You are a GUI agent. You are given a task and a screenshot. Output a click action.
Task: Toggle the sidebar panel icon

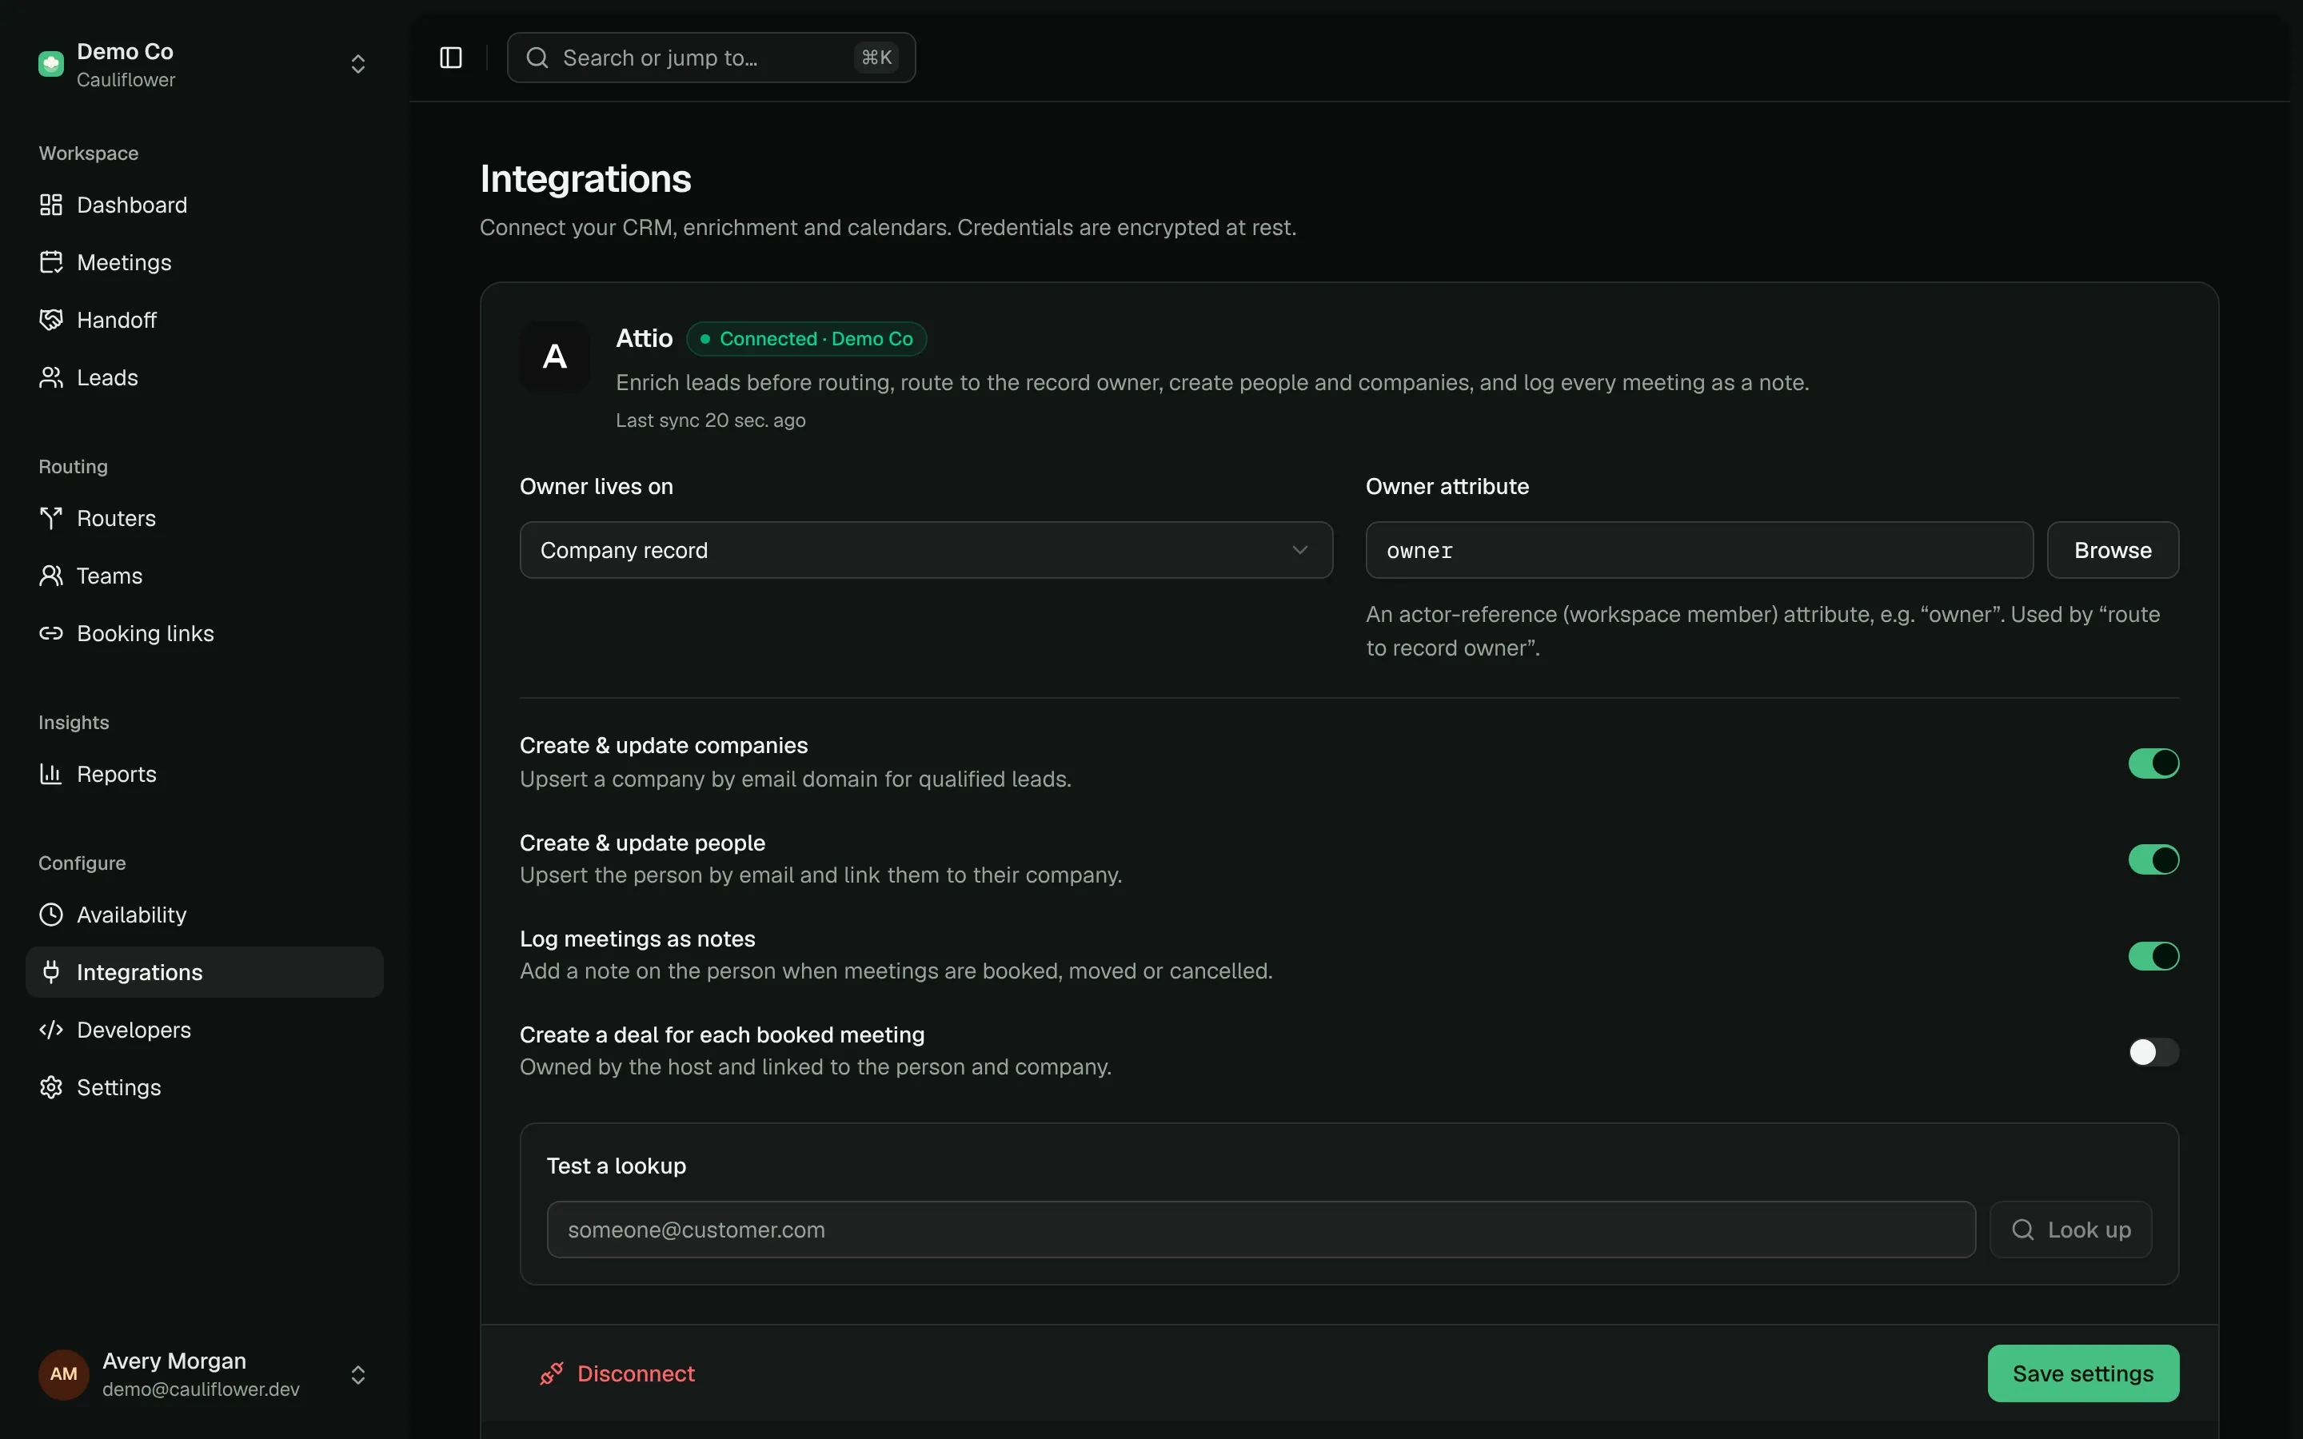(x=451, y=58)
